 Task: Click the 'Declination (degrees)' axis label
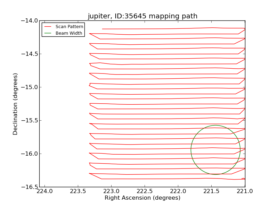tap(15, 104)
